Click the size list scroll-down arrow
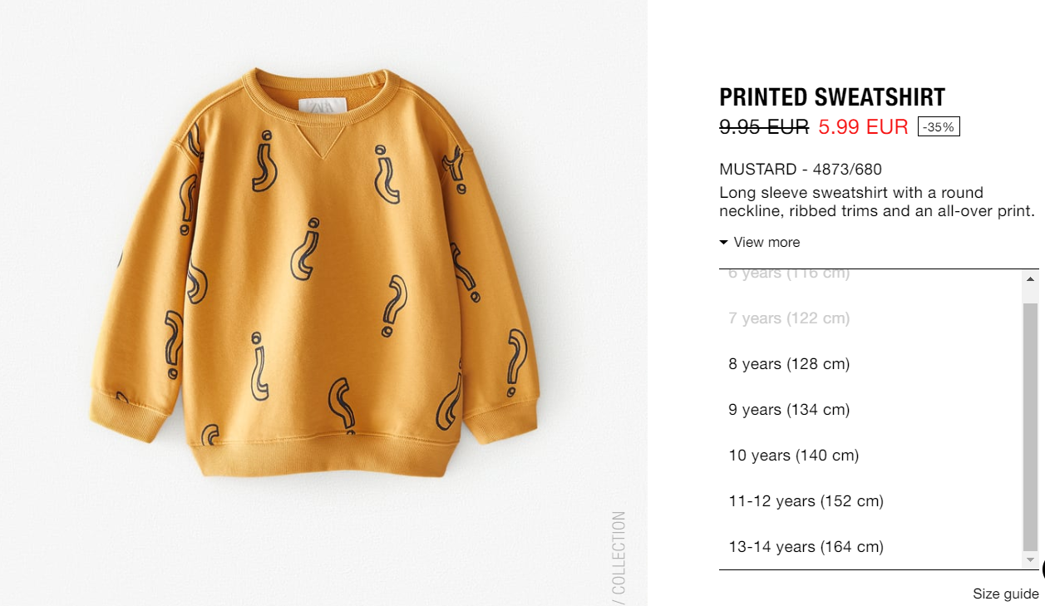Viewport: 1045px width, 606px height. coord(1031,560)
